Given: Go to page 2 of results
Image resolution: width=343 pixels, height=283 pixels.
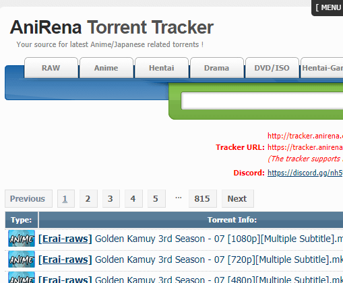Looking at the screenshot, I should click(x=88, y=199).
